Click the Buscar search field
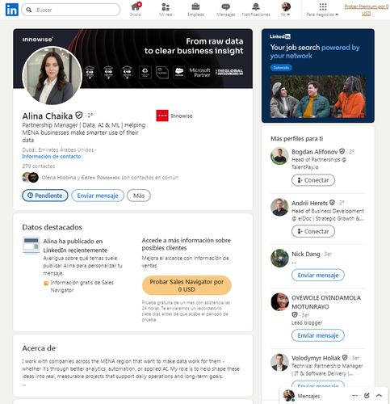The width and height of the screenshot is (390, 404). (x=71, y=10)
